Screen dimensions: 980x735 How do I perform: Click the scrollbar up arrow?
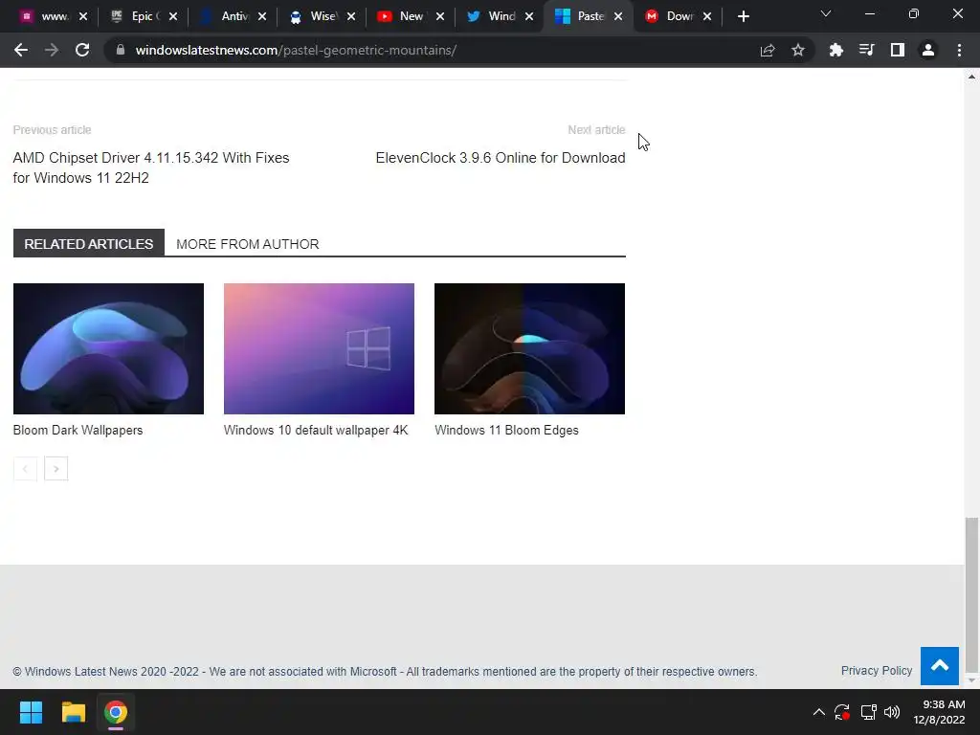click(971, 77)
